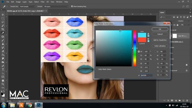Click the Add layer mask icon

click(172, 100)
